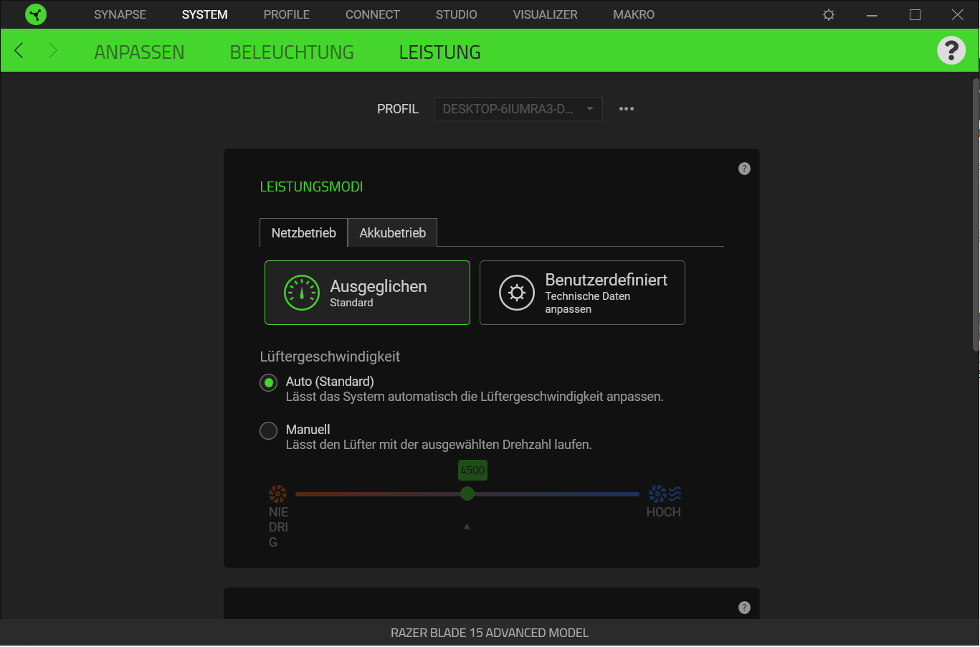The image size is (980, 647).
Task: Click the RAZER BLADE 15 ADVANCED MODEL footer
Action: [490, 633]
